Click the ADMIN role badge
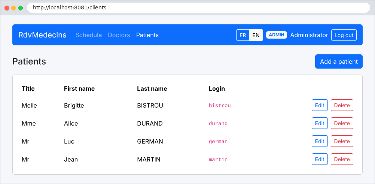The width and height of the screenshot is (375, 184). click(x=277, y=35)
